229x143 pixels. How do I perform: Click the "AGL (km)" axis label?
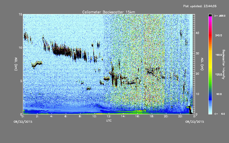click(x=16, y=64)
